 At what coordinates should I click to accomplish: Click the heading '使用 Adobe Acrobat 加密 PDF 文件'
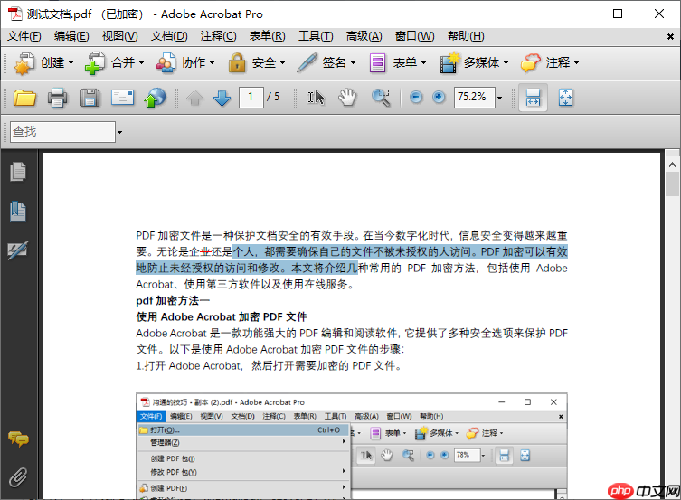tap(222, 316)
